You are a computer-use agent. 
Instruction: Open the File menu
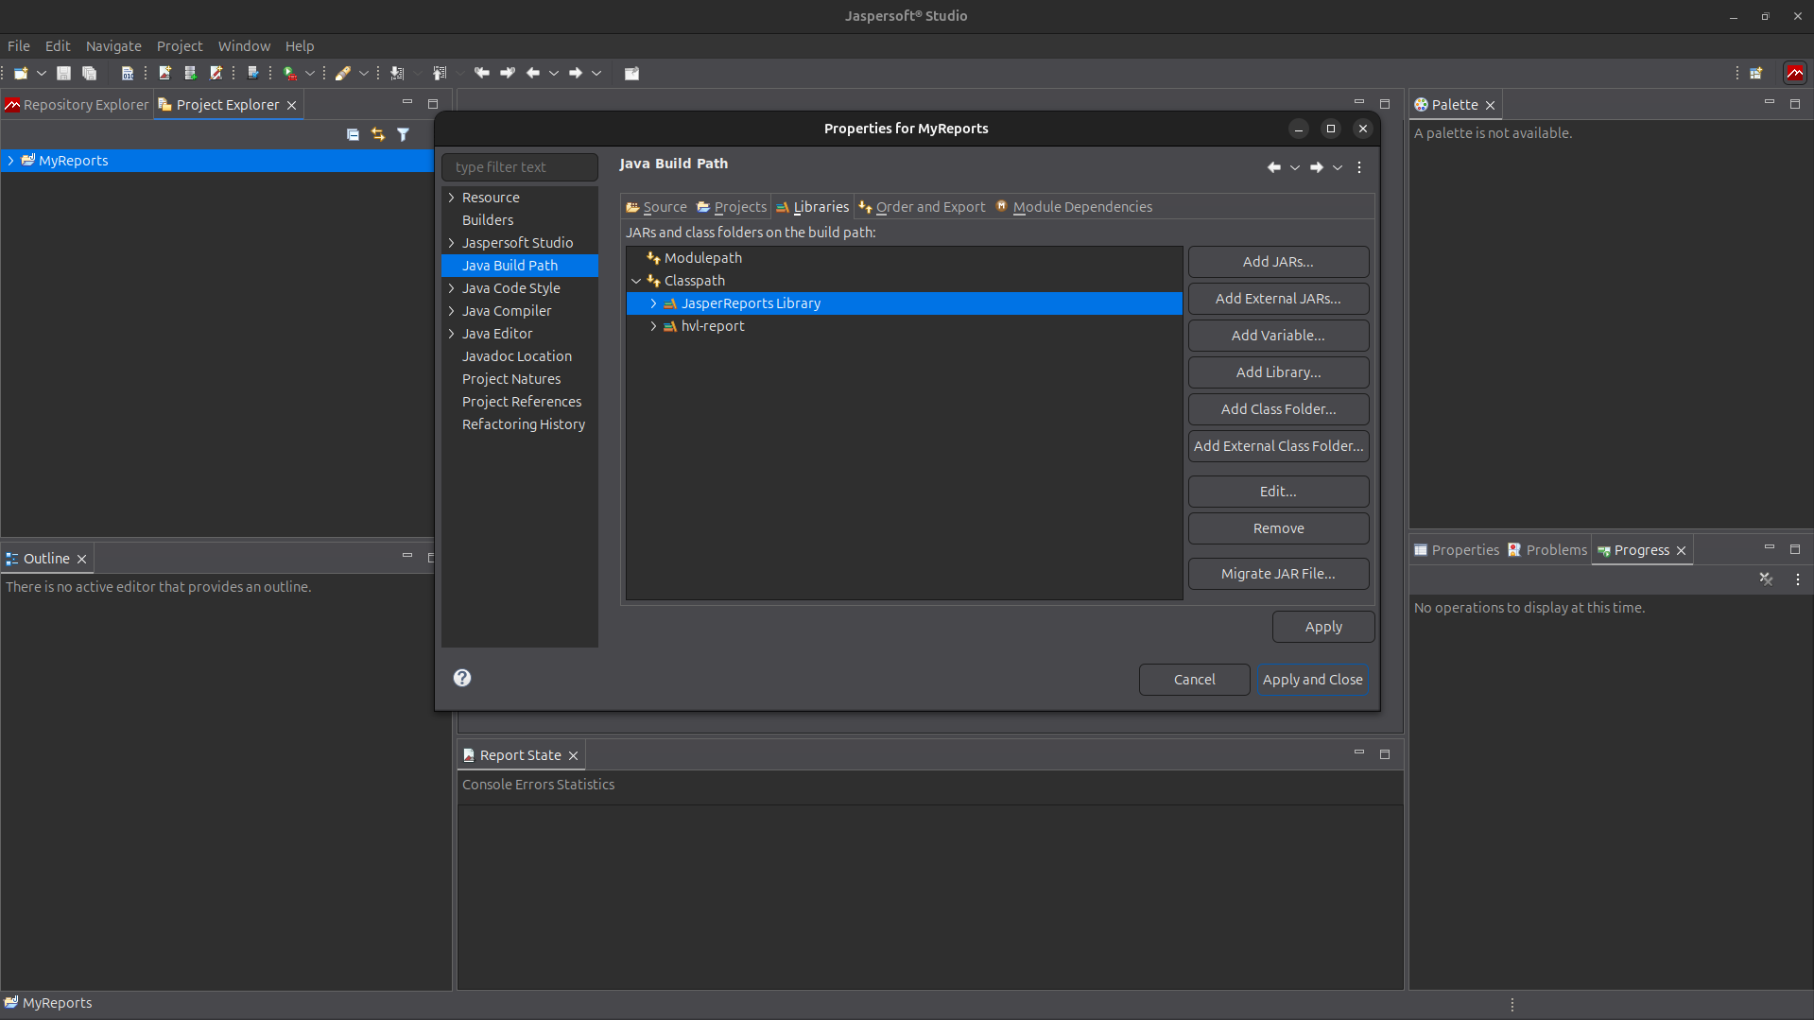click(x=19, y=46)
